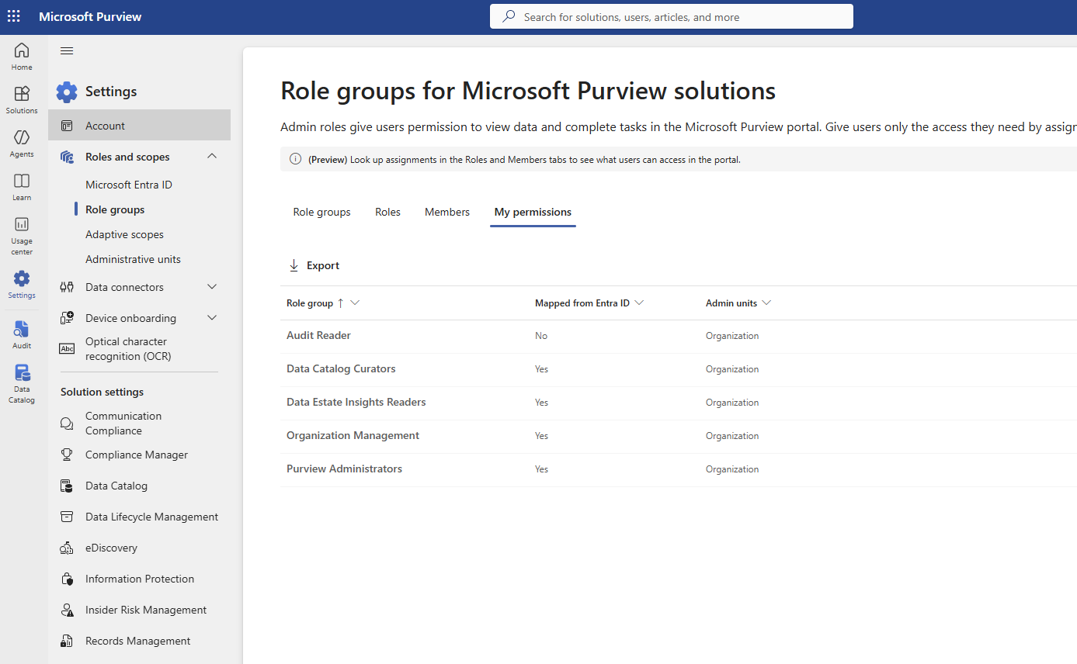Click the Device onboarding icon
1077x664 pixels.
(x=67, y=318)
